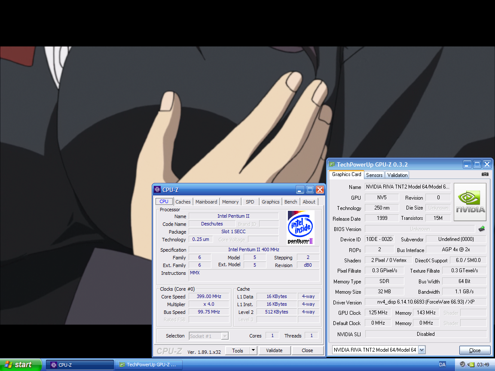The height and width of the screenshot is (371, 495).
Task: Click the Code Name value Deschutes
Action: point(212,224)
